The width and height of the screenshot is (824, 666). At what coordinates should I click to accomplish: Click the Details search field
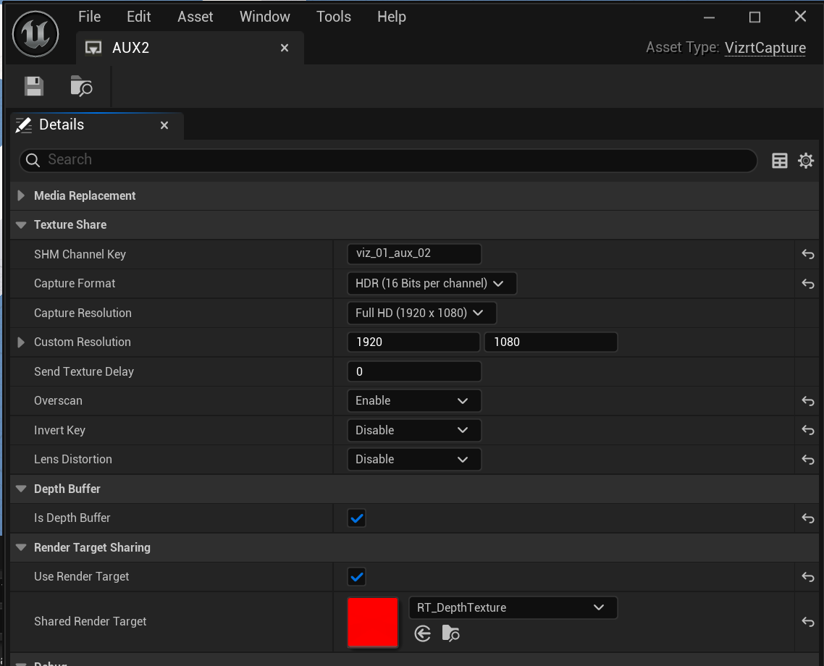tap(391, 160)
